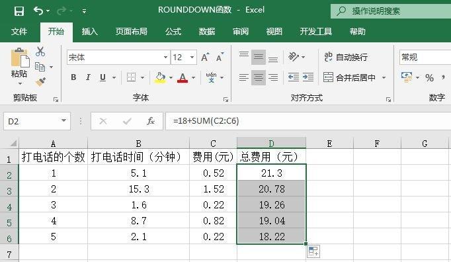
Task: Open the 常规 number format box
Action: [x=425, y=58]
